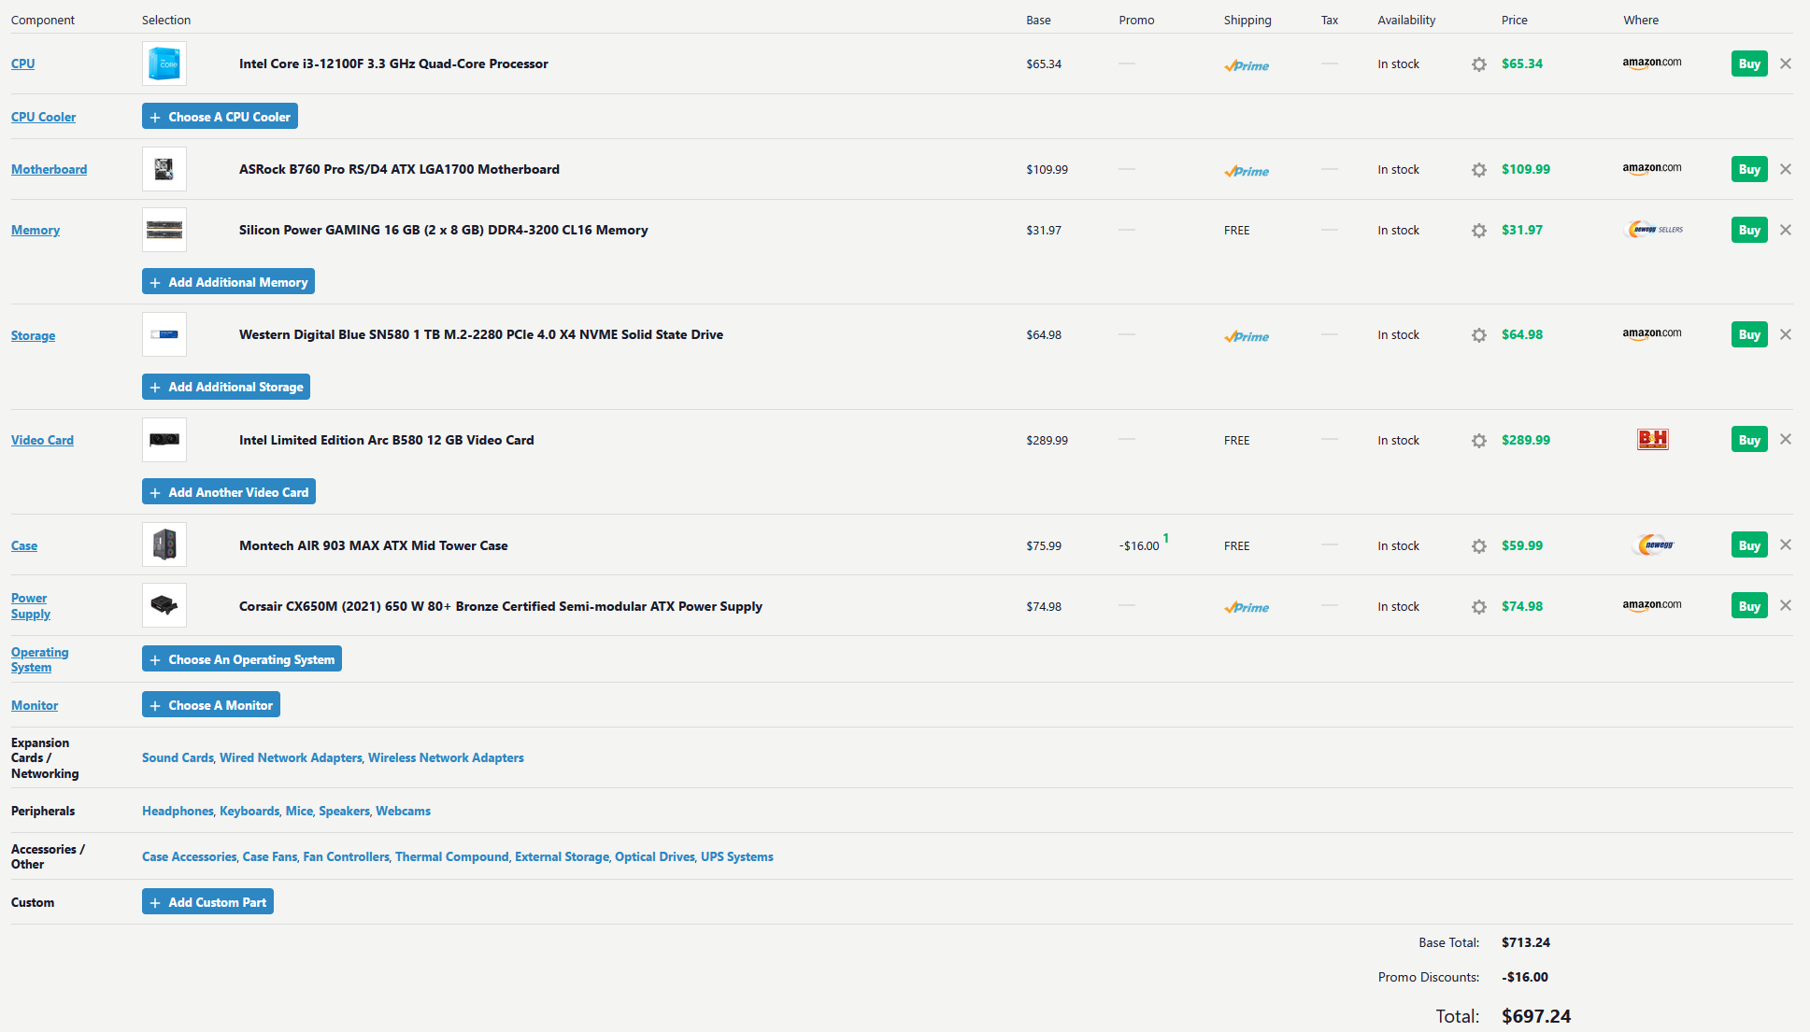Choose a monitor
Viewport: 1810px width, 1032px height.
click(x=211, y=705)
